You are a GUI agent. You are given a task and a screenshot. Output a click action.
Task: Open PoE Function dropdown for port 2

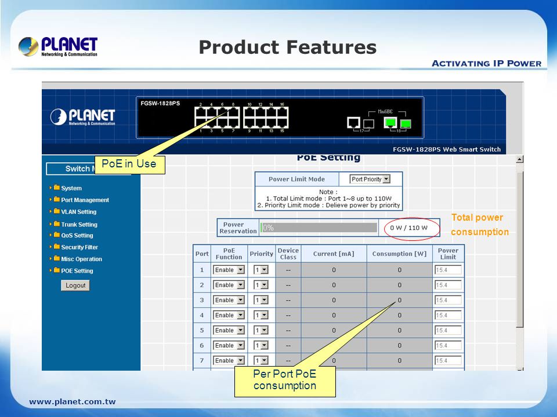pos(229,285)
